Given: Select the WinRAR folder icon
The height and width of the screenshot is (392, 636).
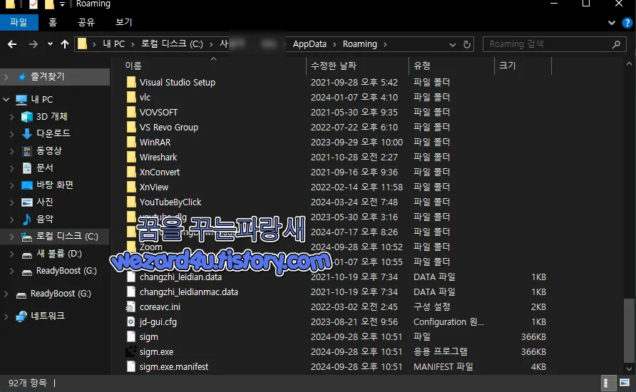Looking at the screenshot, I should 131,143.
